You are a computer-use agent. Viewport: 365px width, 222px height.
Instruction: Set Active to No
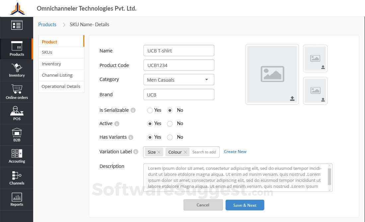click(x=170, y=124)
